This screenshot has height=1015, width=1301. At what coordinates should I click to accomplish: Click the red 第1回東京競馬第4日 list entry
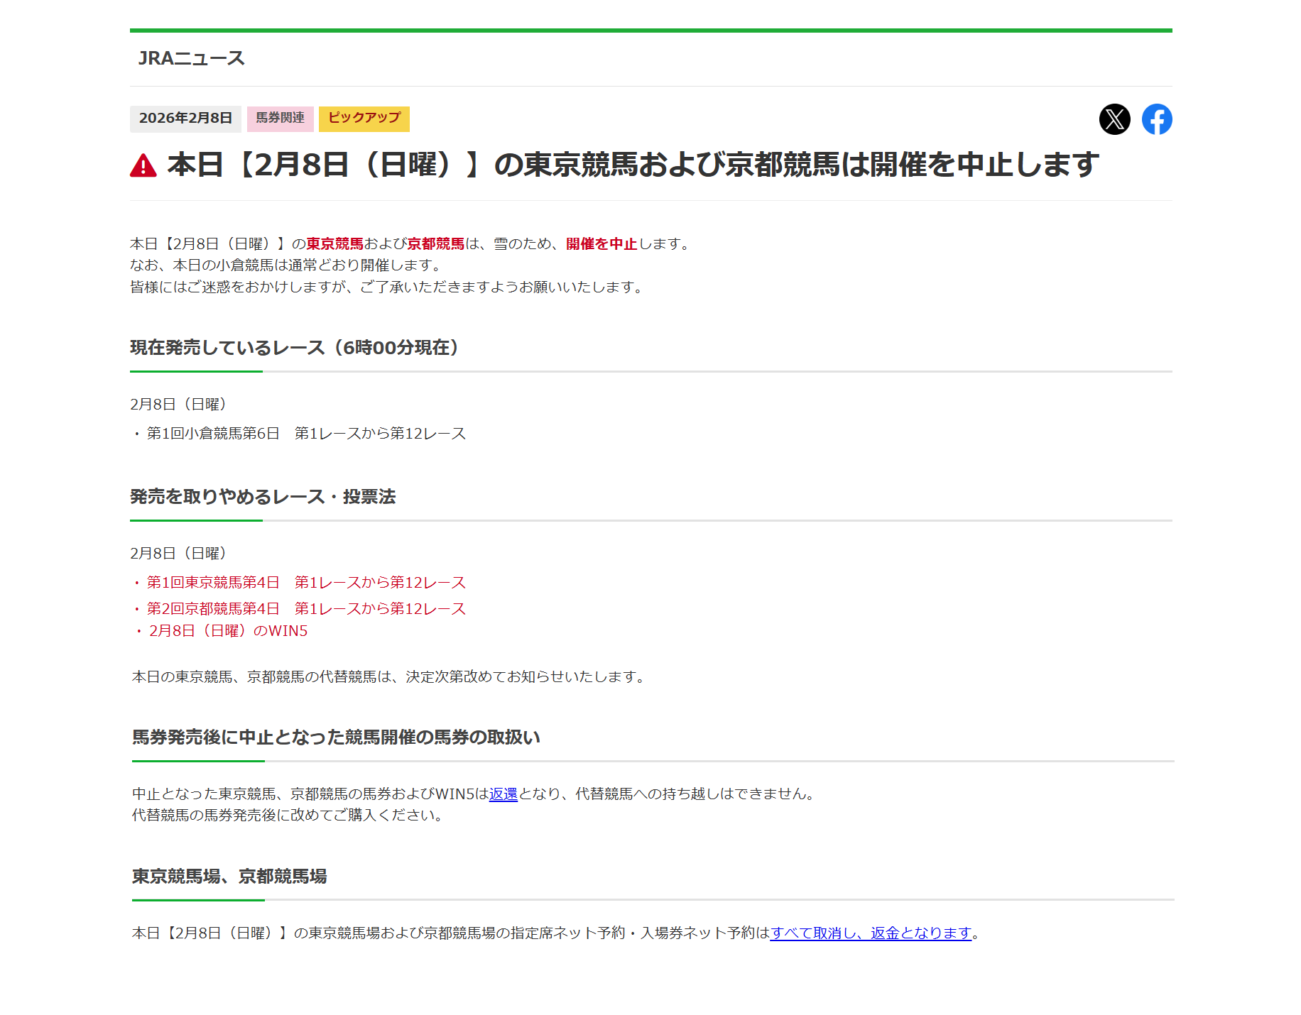pyautogui.click(x=305, y=583)
